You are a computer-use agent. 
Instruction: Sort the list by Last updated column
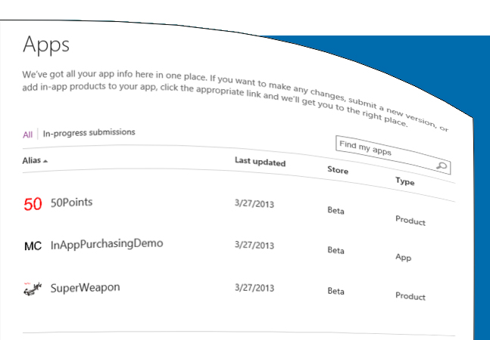click(x=260, y=162)
